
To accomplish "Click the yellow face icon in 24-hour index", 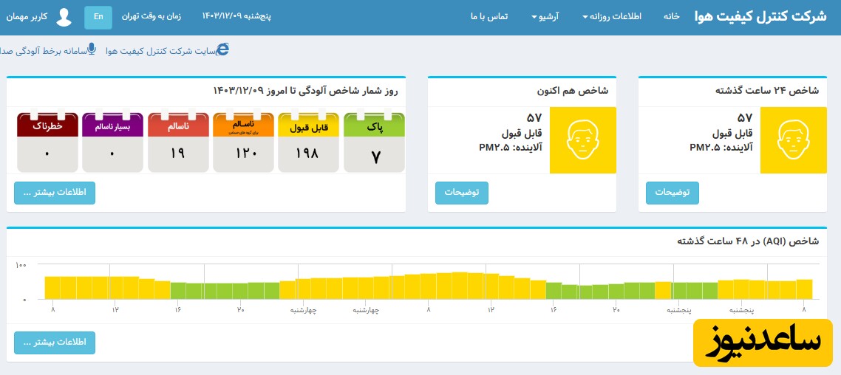I will [793, 140].
